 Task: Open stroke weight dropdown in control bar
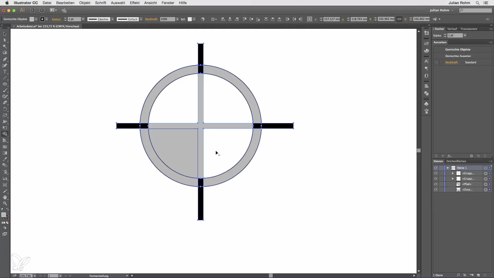coord(83,19)
